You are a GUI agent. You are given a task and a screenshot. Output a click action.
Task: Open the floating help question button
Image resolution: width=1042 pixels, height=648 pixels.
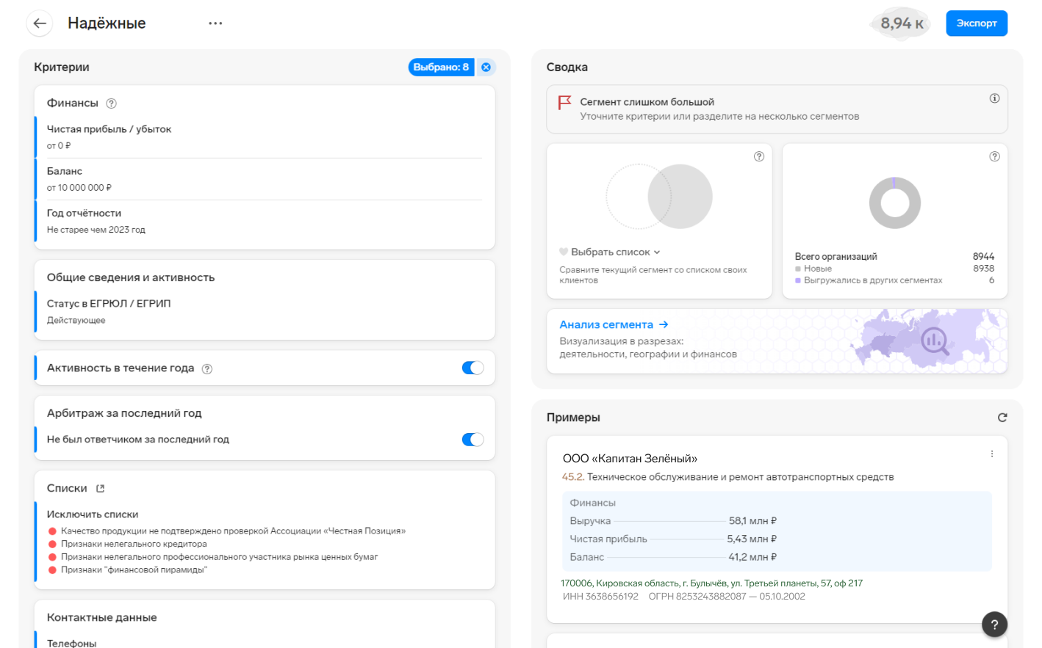994,625
